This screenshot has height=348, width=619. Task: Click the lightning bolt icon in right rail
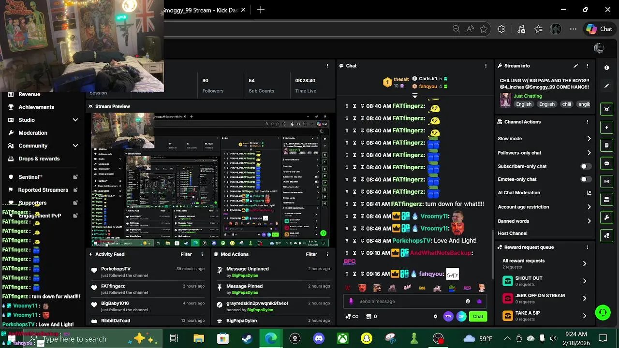[x=607, y=128]
